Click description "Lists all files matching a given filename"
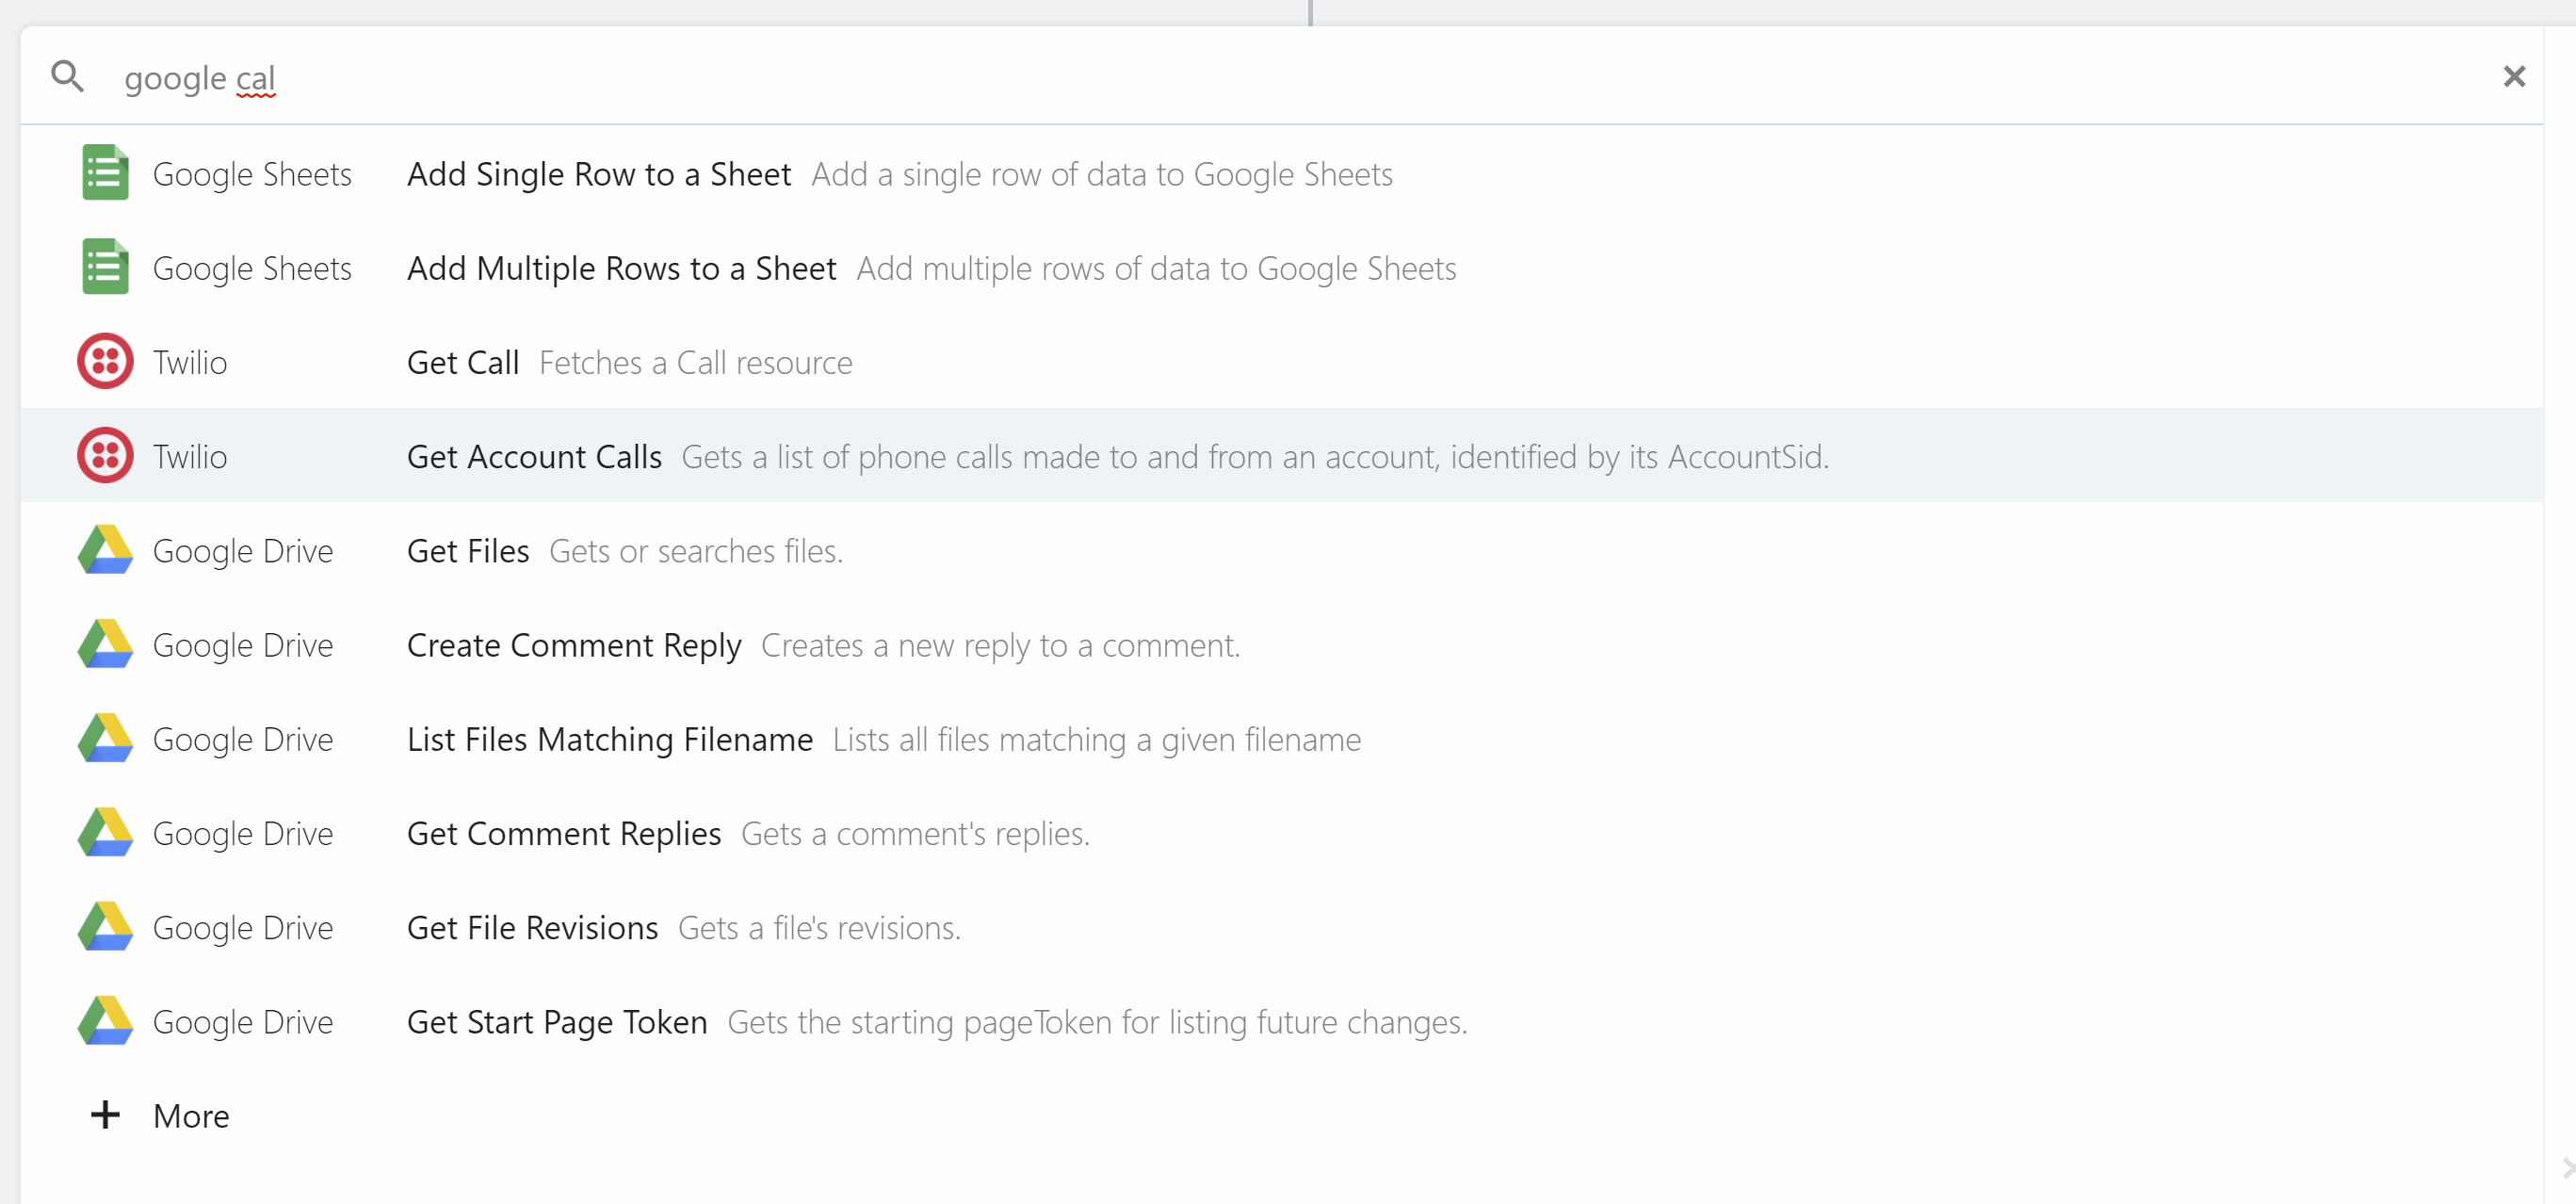 [1097, 739]
